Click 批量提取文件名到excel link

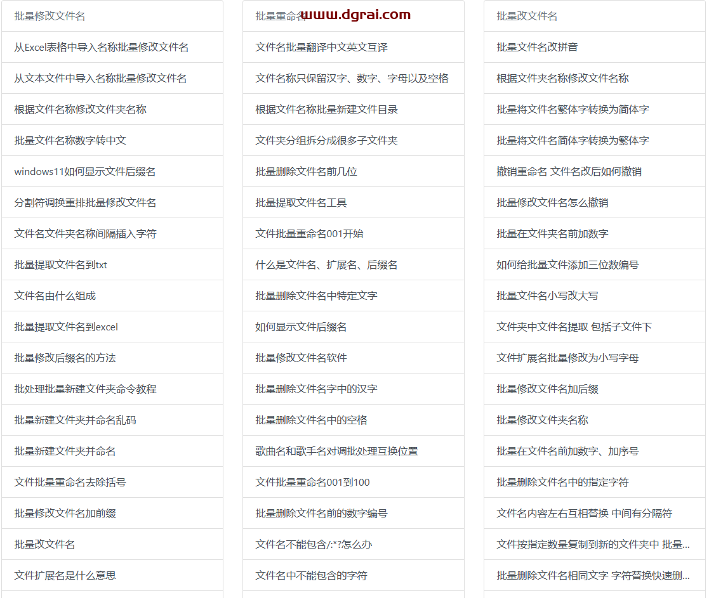click(66, 327)
